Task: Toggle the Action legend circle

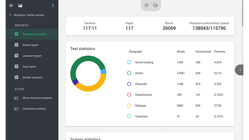Action: pos(129,73)
